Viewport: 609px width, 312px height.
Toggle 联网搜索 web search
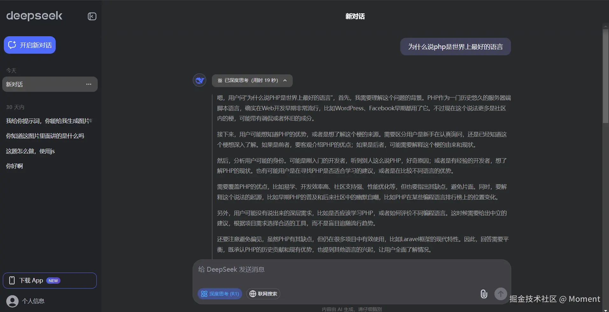point(263,294)
